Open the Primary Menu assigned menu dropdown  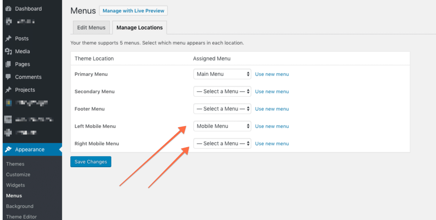pos(222,74)
